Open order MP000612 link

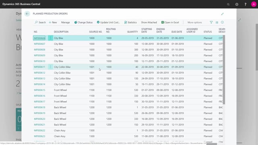click(x=40, y=72)
